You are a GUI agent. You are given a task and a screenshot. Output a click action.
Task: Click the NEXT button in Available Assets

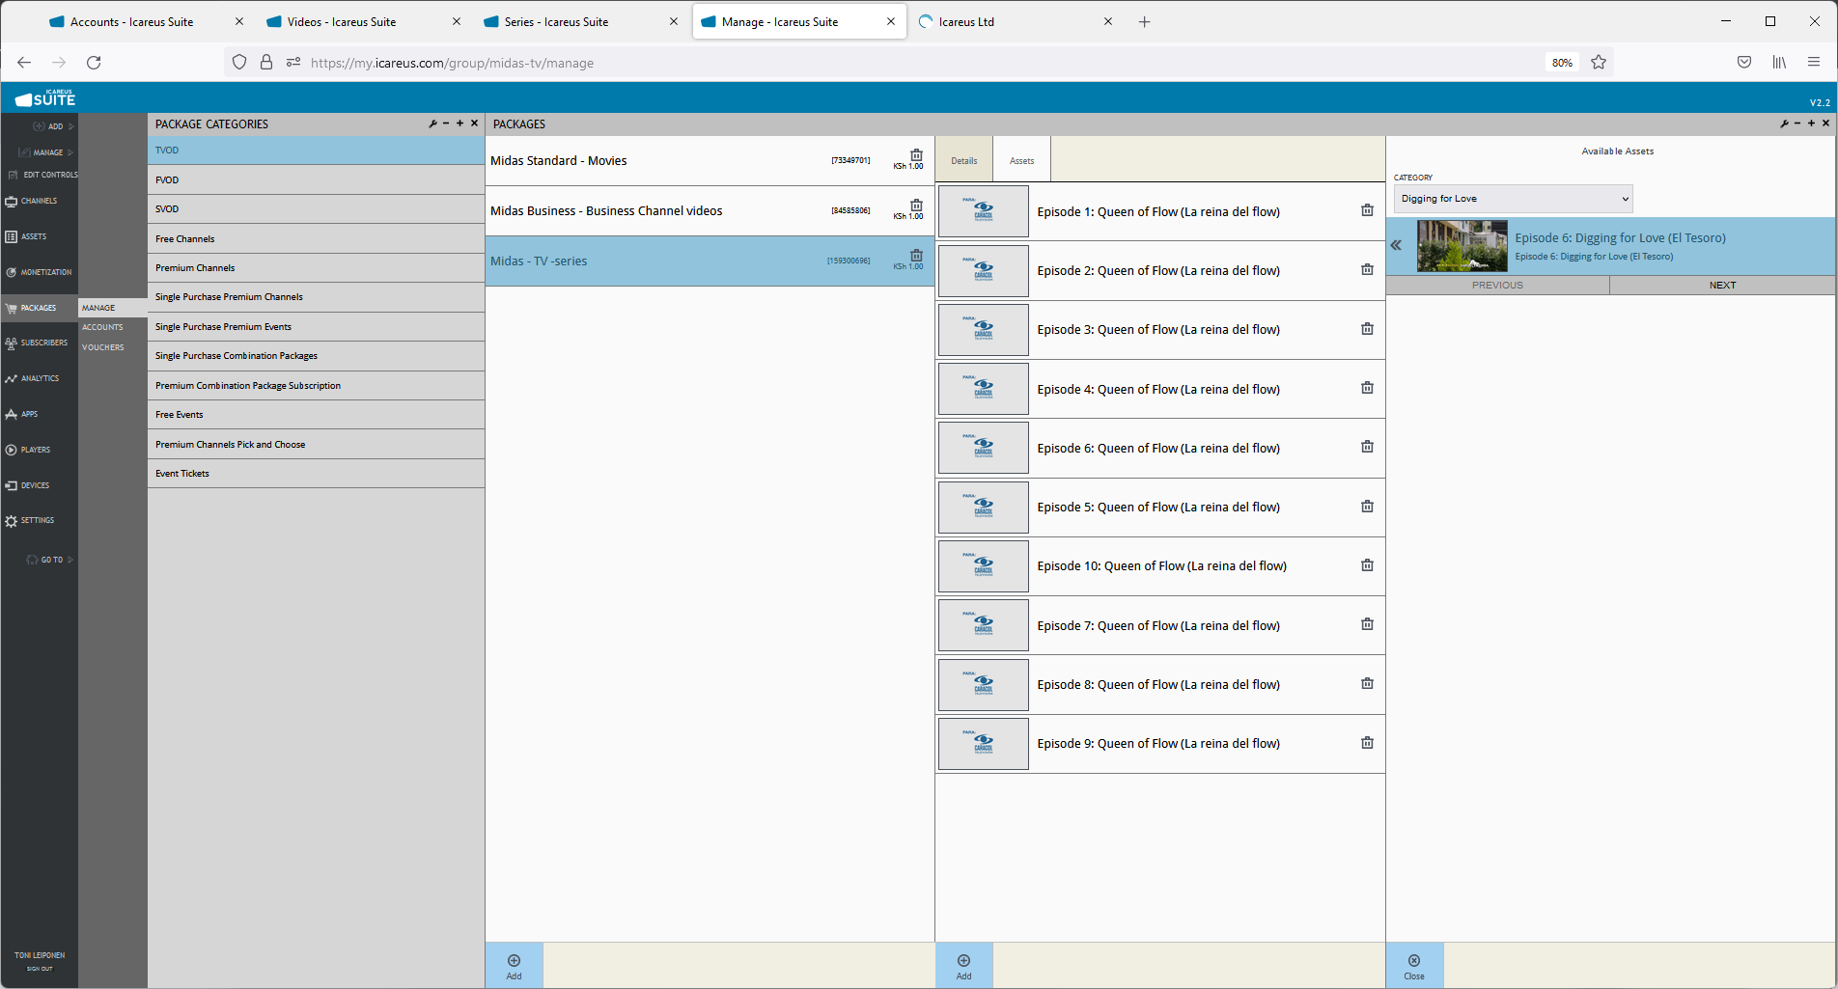(x=1722, y=286)
